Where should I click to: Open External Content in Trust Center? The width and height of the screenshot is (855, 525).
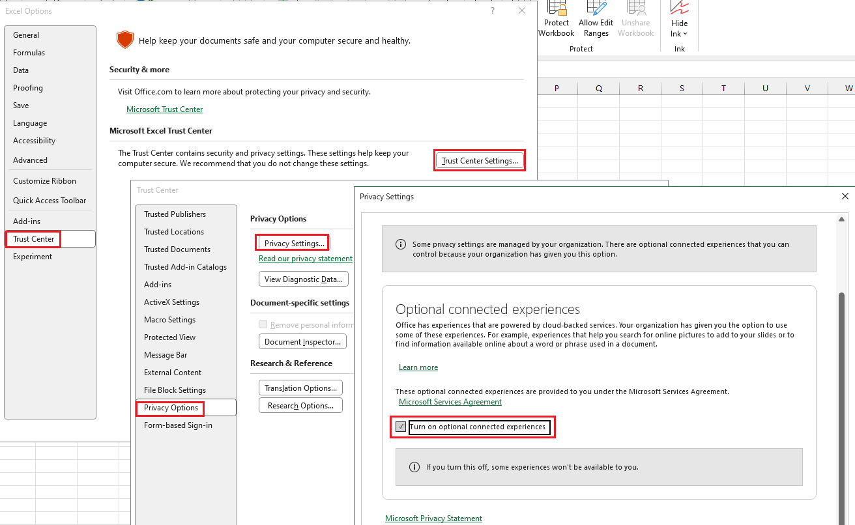pyautogui.click(x=186, y=373)
